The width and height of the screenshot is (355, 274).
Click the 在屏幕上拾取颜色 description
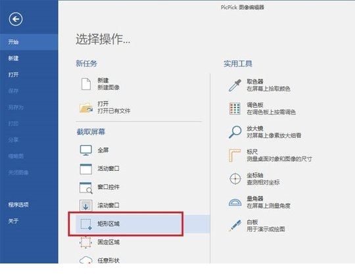[x=268, y=89]
